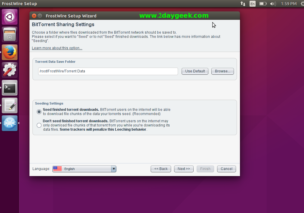Open the clock showing 1:59 PM
The width and height of the screenshot is (304, 213).
pos(289,4)
